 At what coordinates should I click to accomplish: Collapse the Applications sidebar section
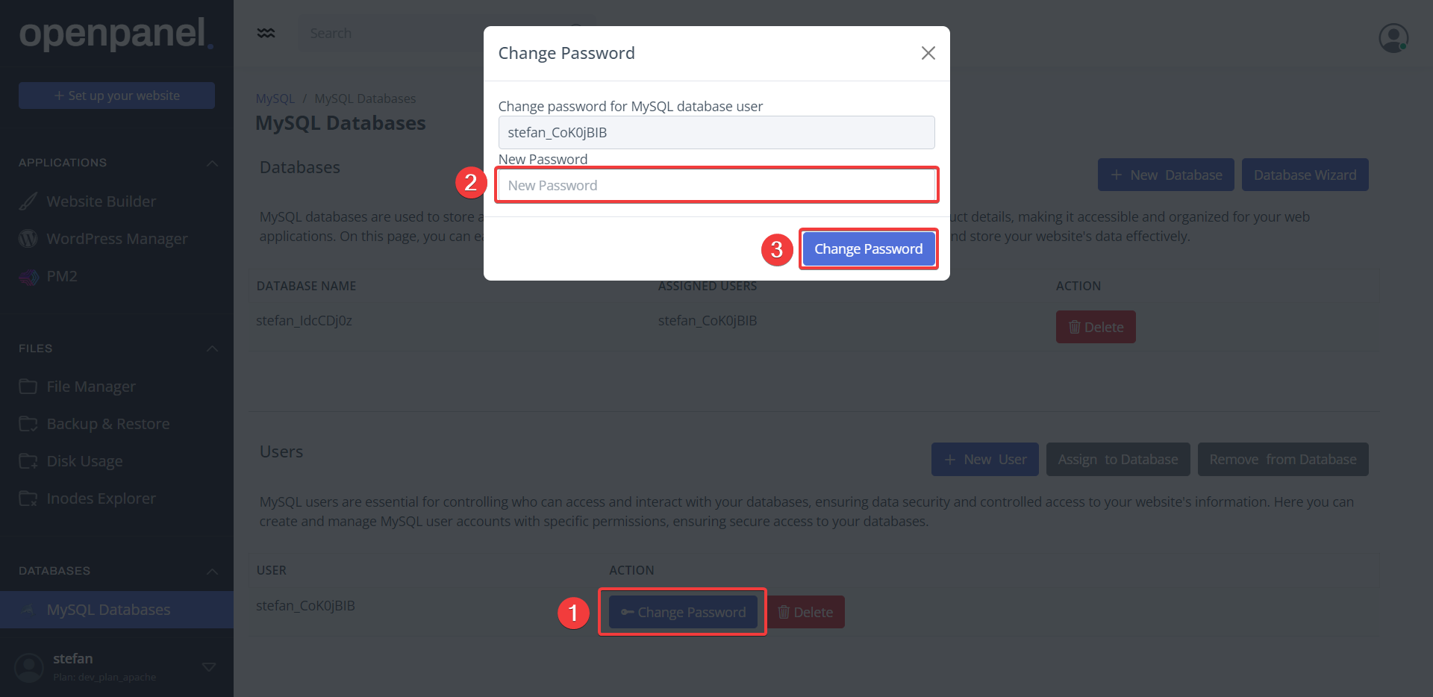212,163
